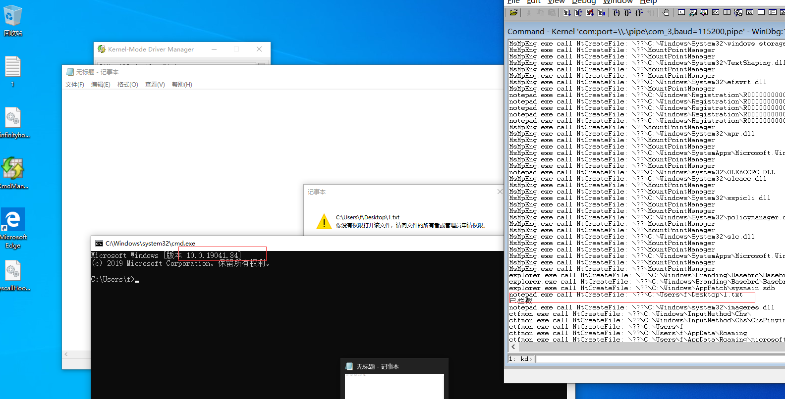
Task: Close the 记事本 permission warning dialog
Action: (x=500, y=192)
